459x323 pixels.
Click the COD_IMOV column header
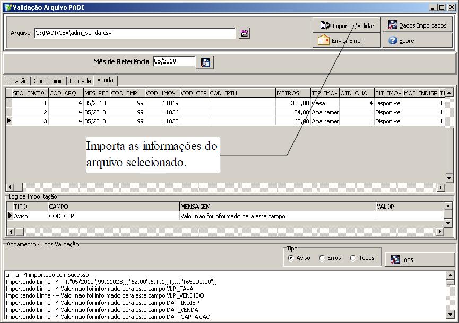coord(162,93)
